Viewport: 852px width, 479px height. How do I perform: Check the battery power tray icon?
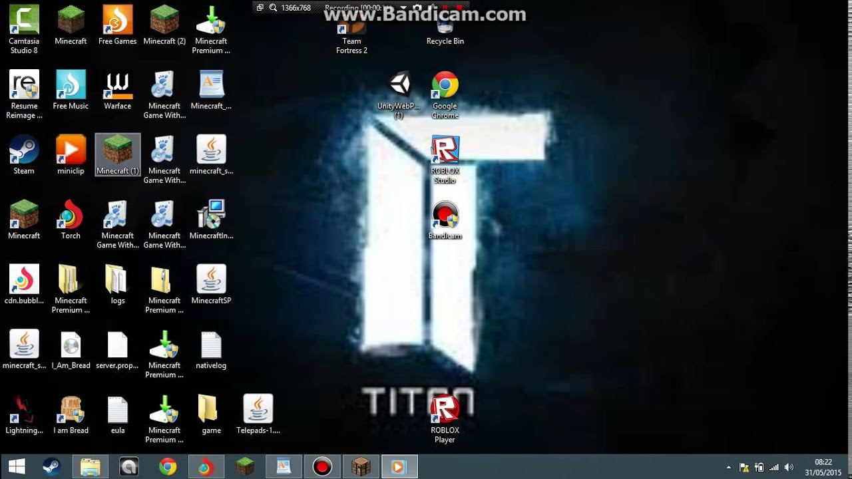point(759,468)
